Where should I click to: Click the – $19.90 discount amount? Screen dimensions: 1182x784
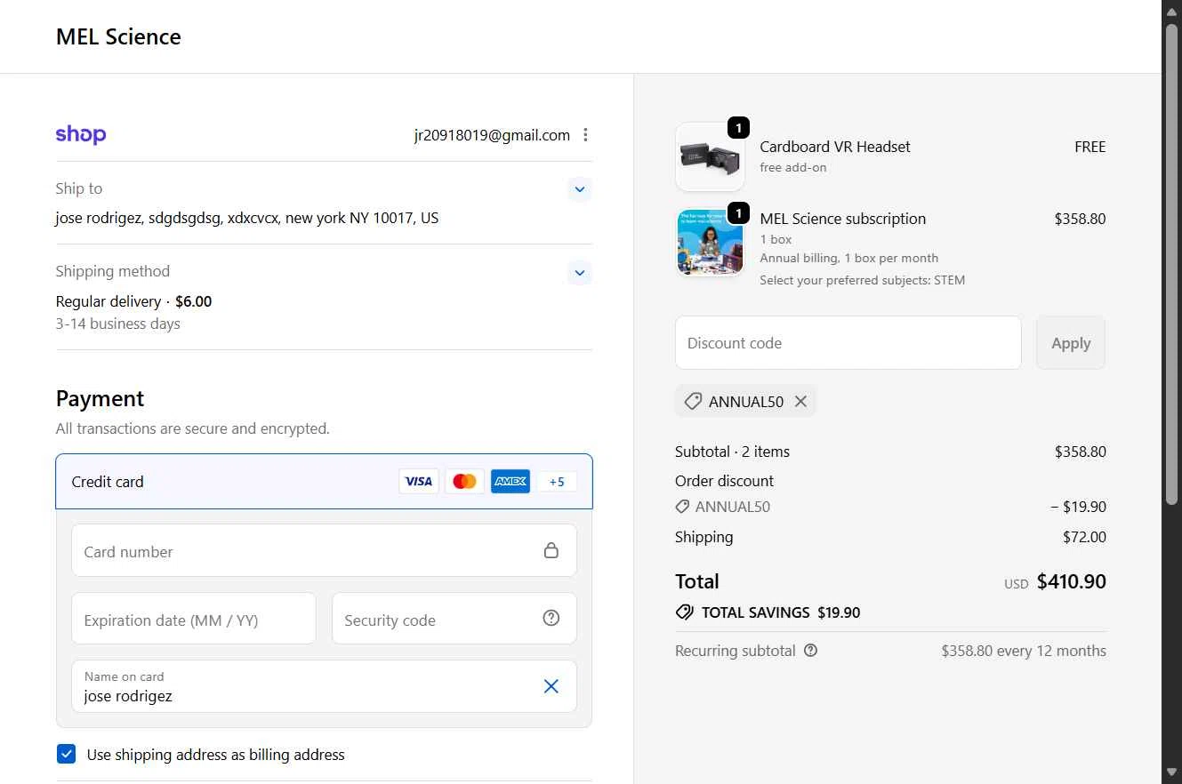pyautogui.click(x=1079, y=507)
